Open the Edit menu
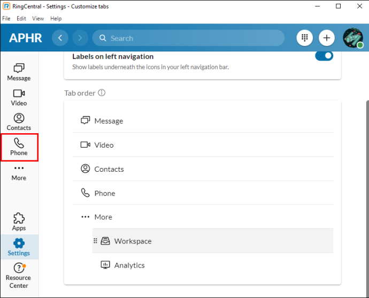Viewport: 369px width, 298px height. coord(21,18)
